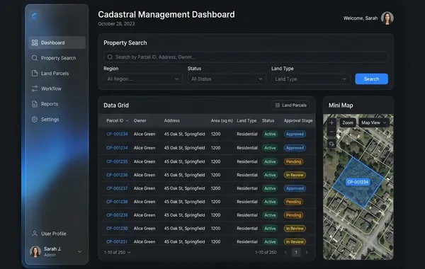
Task: Click the search by Parcel ID input field
Action: [x=246, y=57]
